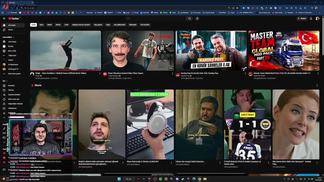Viewport: 324px width, 182px height.
Task: Open the 'İnsan Vücudunu Kontrol Eden Cihaz Yapımı' title
Action: tap(126, 73)
